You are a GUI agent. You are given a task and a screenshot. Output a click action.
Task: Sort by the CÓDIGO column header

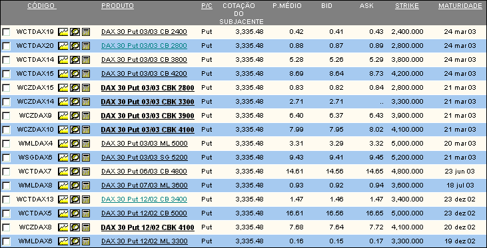pyautogui.click(x=41, y=6)
